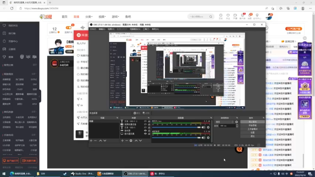Toggle visibility of second 文本 (GDI+) source
The width and height of the screenshot is (315, 177).
145,127
